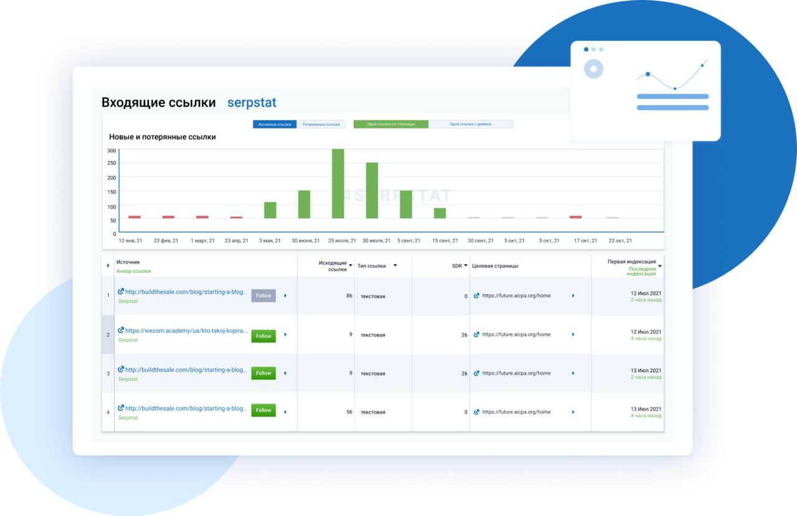Screen dimensions: 797x516
Task: Click the green bar for 5 сент, 21
Action: (406, 205)
